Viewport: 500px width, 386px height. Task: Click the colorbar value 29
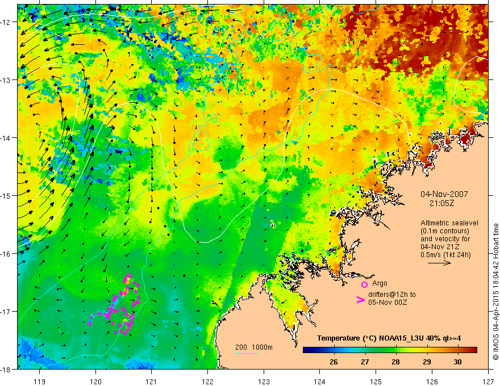pos(427,362)
